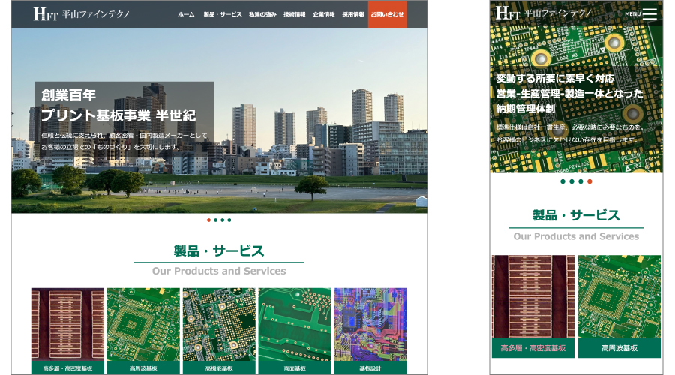Select second slider dot in mobile view
Image resolution: width=675 pixels, height=375 pixels.
point(571,181)
